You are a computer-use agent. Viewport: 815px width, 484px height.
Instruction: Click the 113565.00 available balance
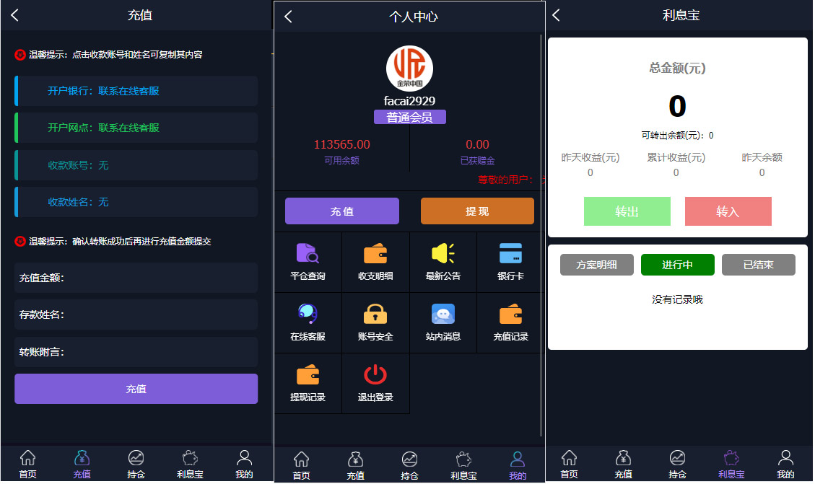pyautogui.click(x=342, y=144)
